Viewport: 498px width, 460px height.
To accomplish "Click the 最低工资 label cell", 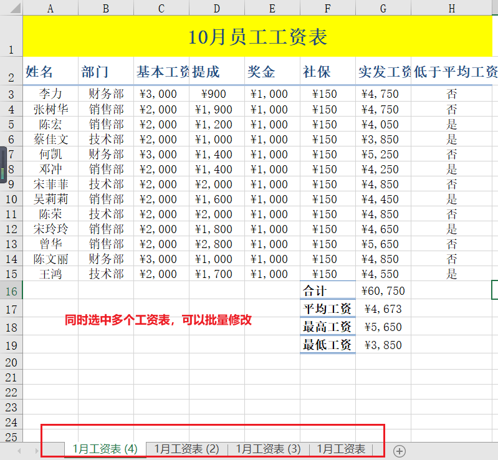I will coord(328,345).
